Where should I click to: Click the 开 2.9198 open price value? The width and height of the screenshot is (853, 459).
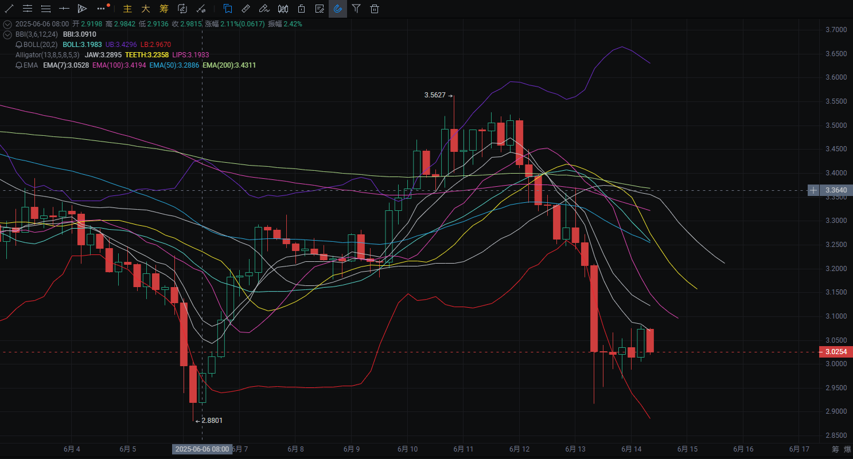pyautogui.click(x=87, y=24)
